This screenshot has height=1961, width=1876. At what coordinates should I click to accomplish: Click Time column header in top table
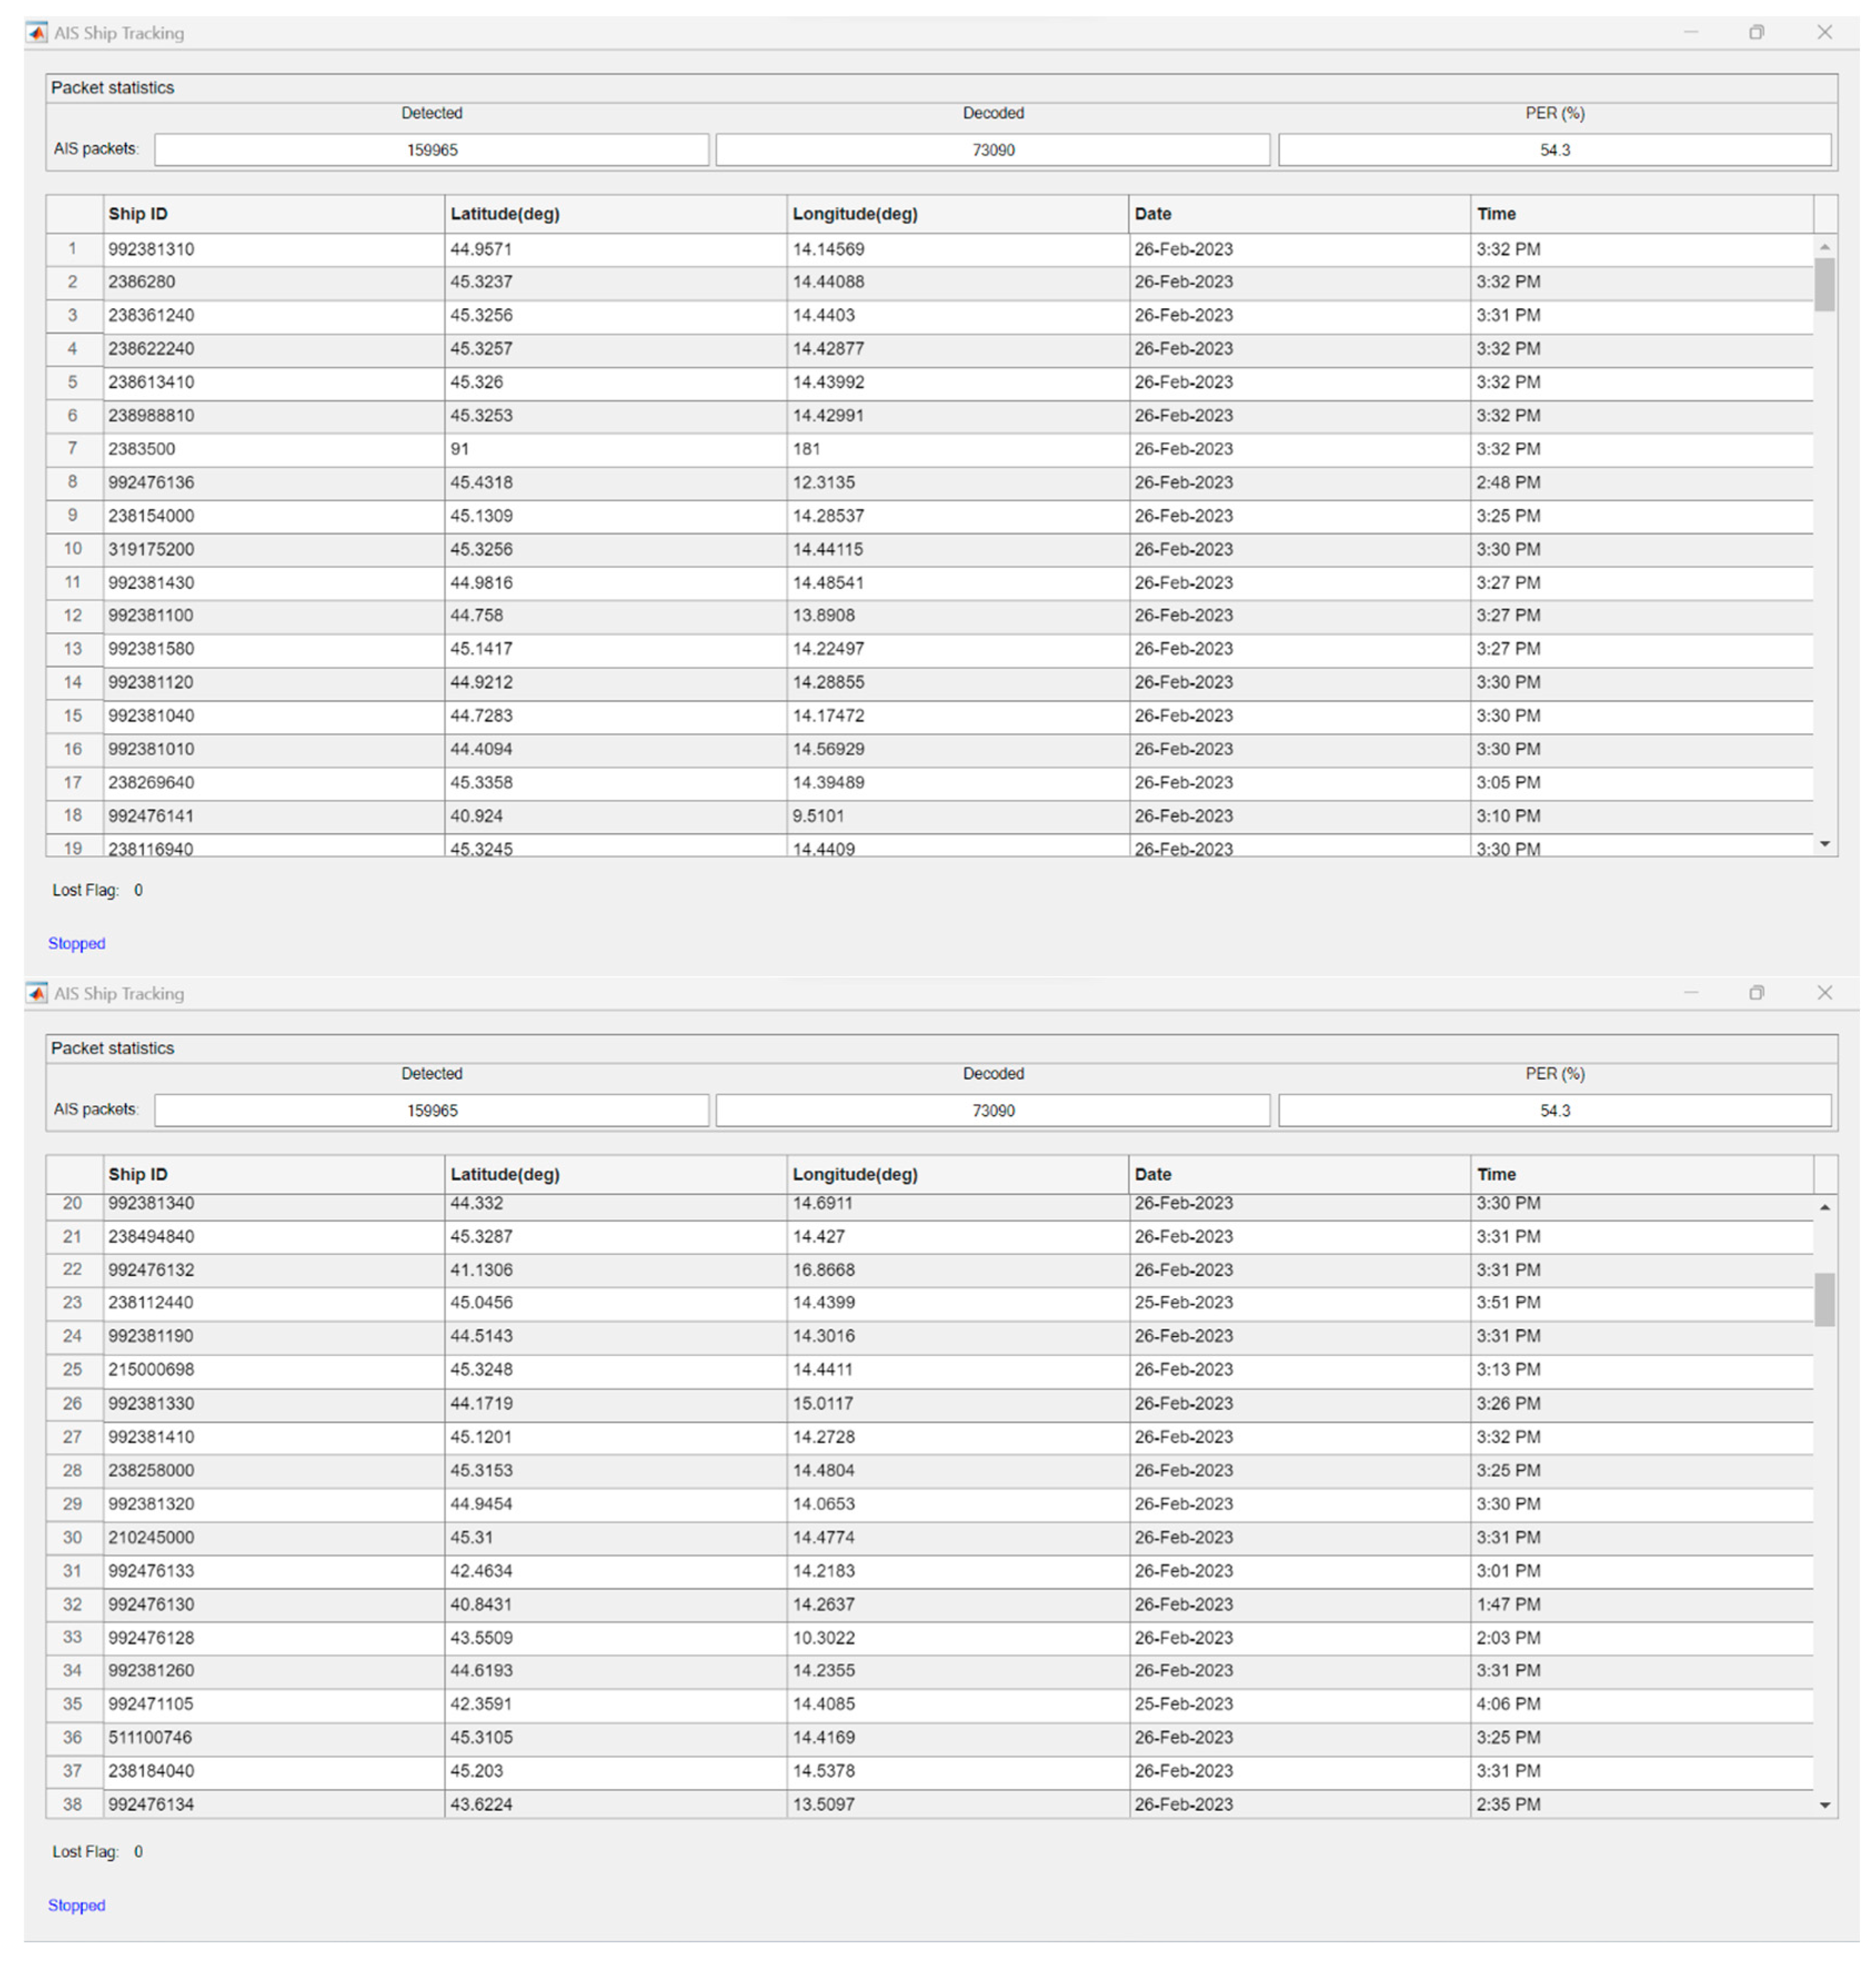pos(1640,214)
